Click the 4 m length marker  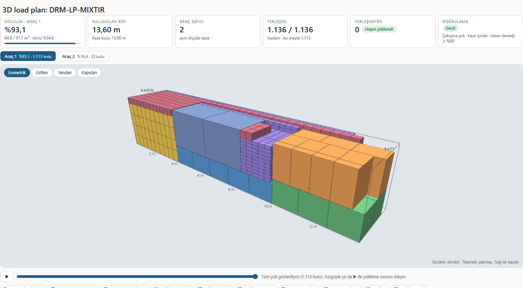click(x=174, y=164)
